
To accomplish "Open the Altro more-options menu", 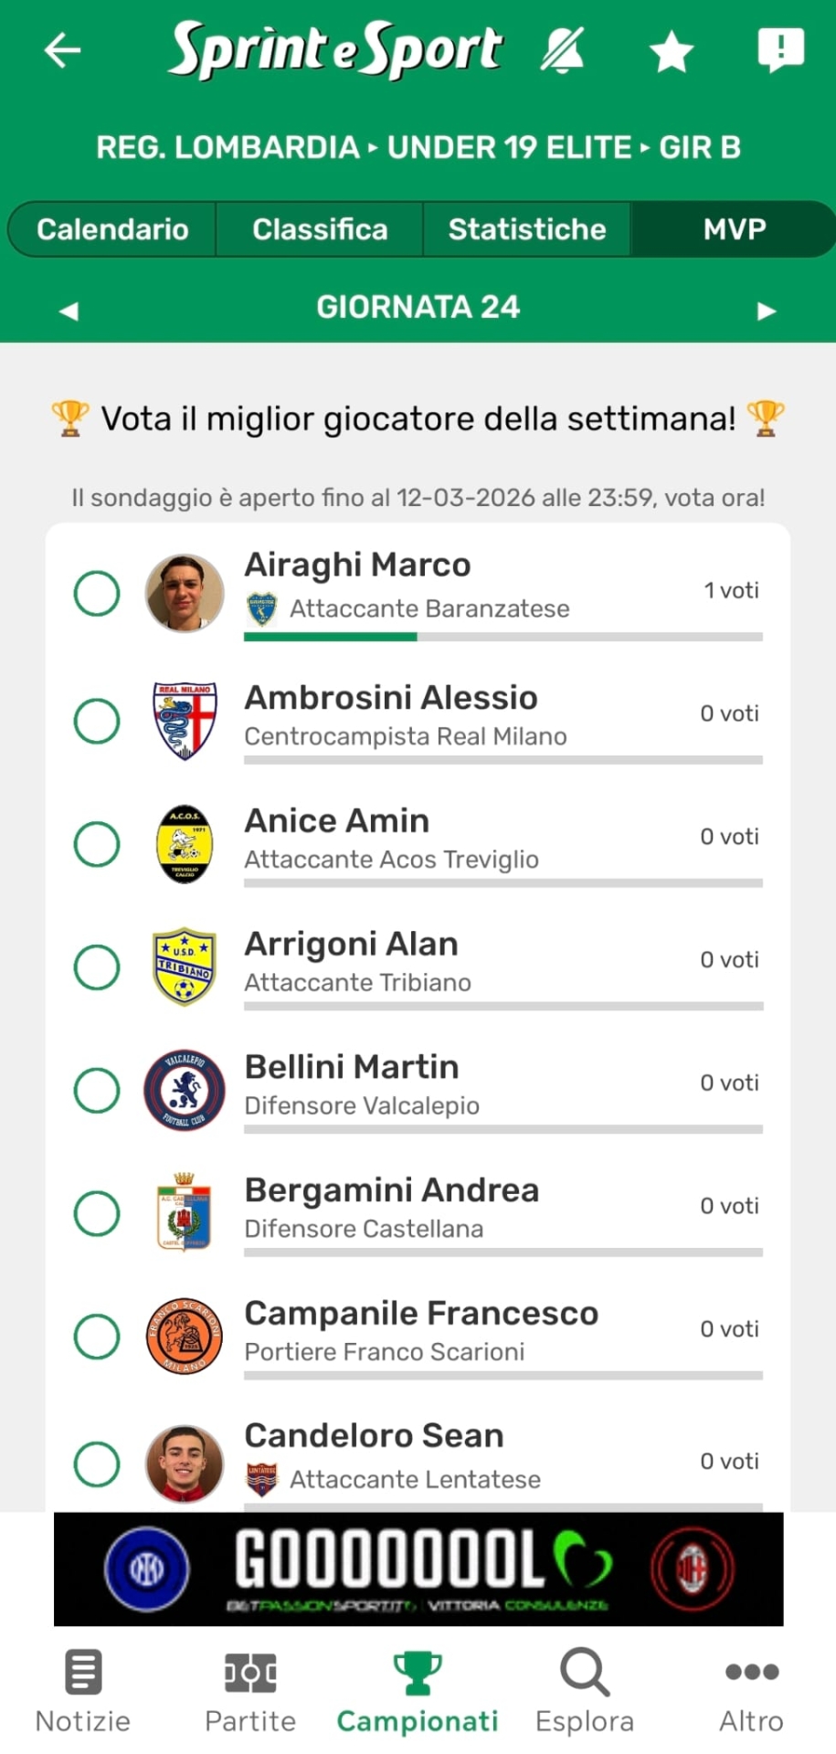I will tap(751, 1691).
